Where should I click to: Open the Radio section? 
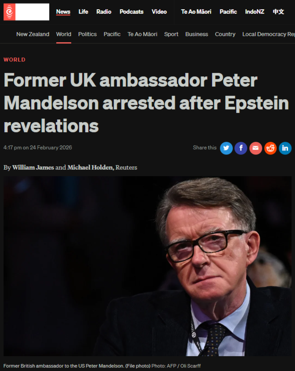point(104,11)
